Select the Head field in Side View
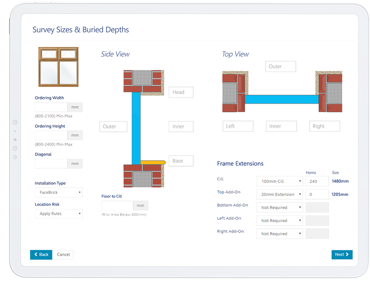The image size is (370, 285). 181,92
